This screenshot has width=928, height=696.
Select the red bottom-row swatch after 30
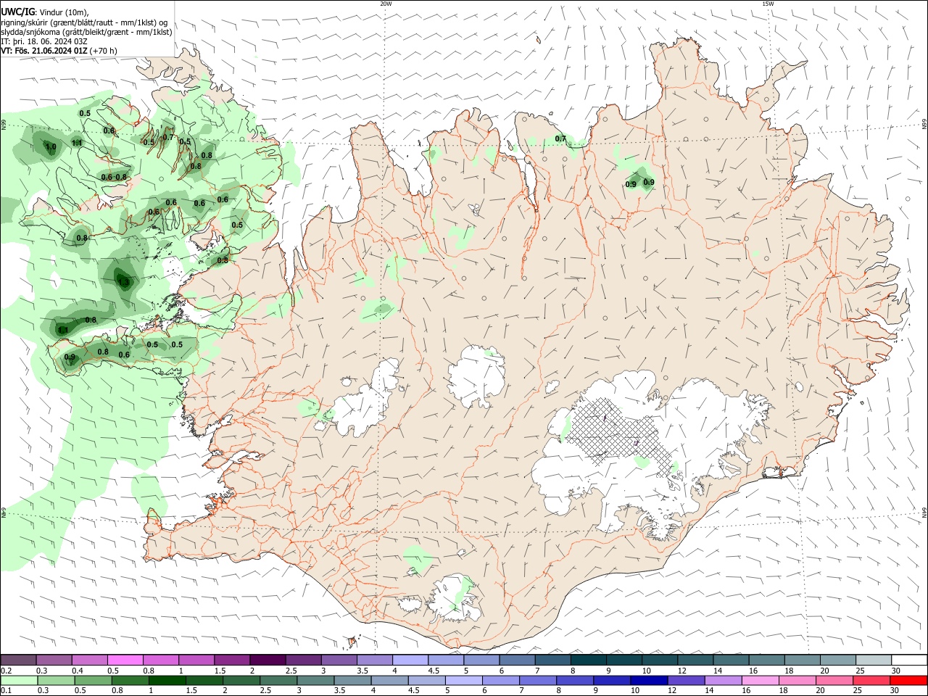[x=908, y=680]
